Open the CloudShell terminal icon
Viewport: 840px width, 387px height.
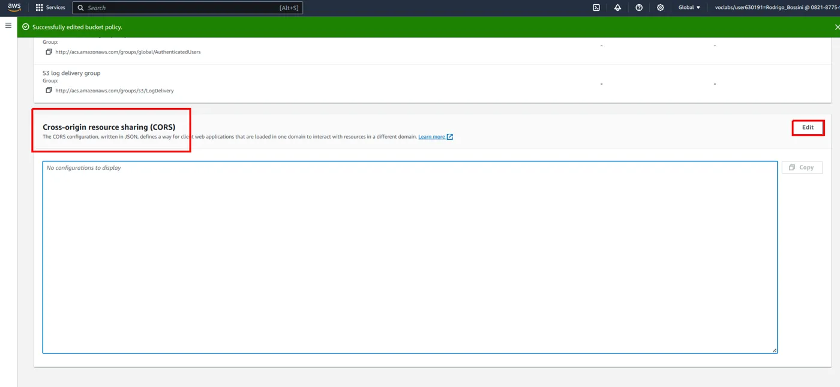596,8
